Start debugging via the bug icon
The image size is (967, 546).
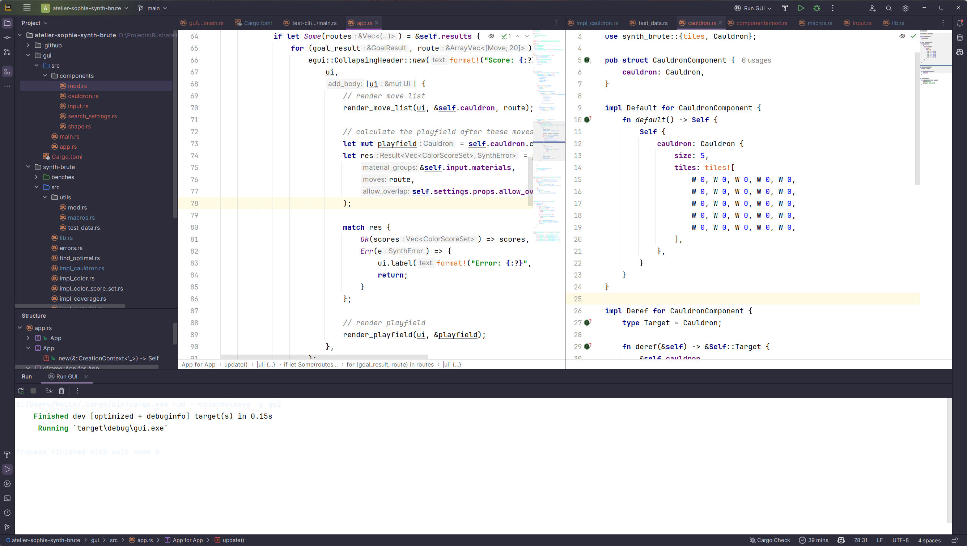click(x=817, y=8)
